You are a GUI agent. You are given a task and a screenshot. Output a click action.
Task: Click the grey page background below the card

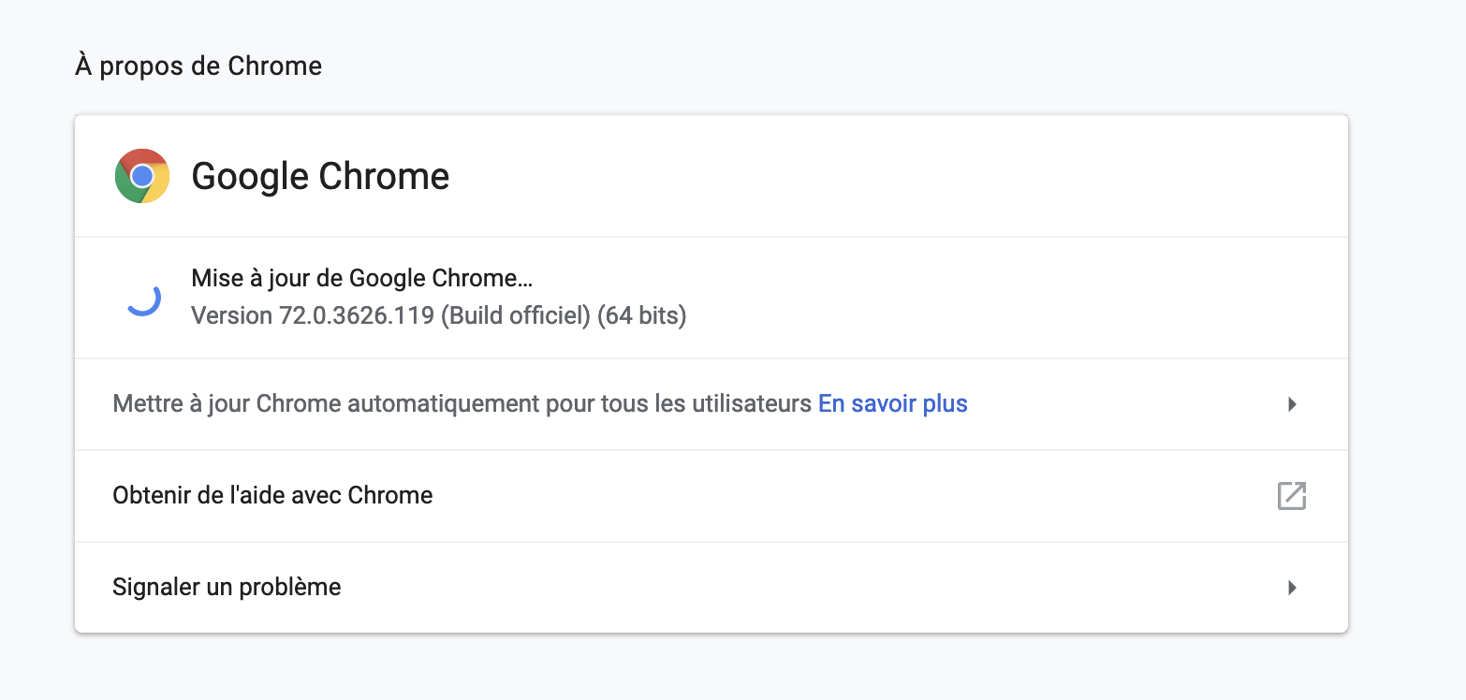point(711,666)
